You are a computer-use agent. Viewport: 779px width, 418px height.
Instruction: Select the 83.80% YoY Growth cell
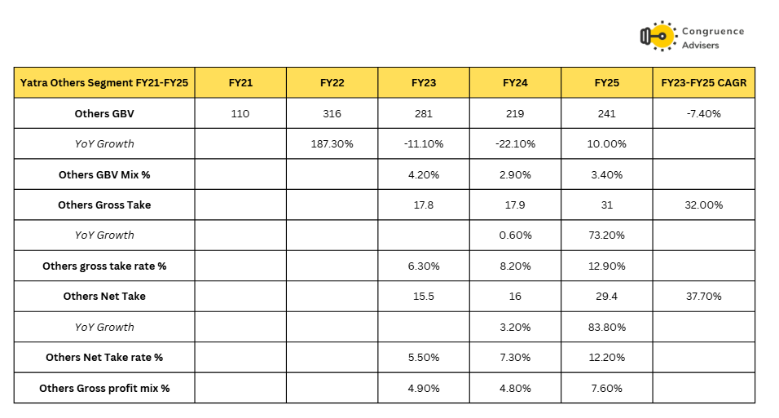(x=606, y=327)
